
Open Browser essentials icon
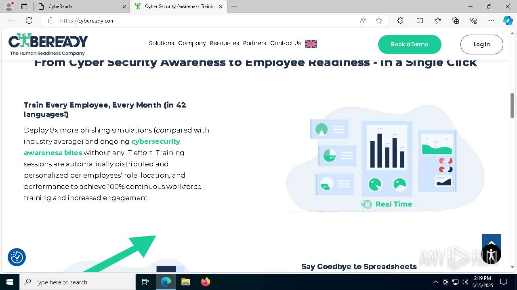pyautogui.click(x=473, y=21)
